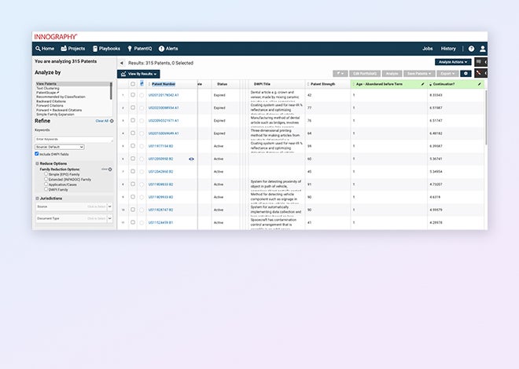
Task: Click pencil icon on Age column header
Action: [x=422, y=84]
